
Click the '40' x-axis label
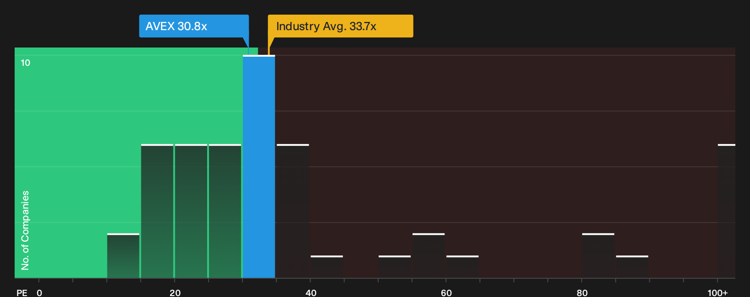(x=311, y=293)
